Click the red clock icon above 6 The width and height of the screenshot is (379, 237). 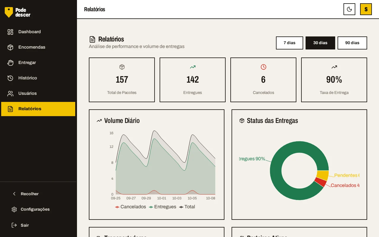click(264, 67)
